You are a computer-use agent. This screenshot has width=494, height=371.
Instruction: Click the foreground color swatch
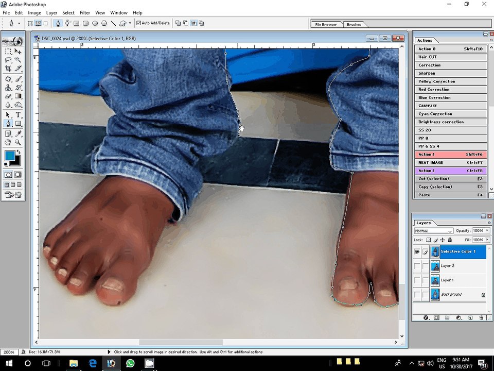click(10, 156)
